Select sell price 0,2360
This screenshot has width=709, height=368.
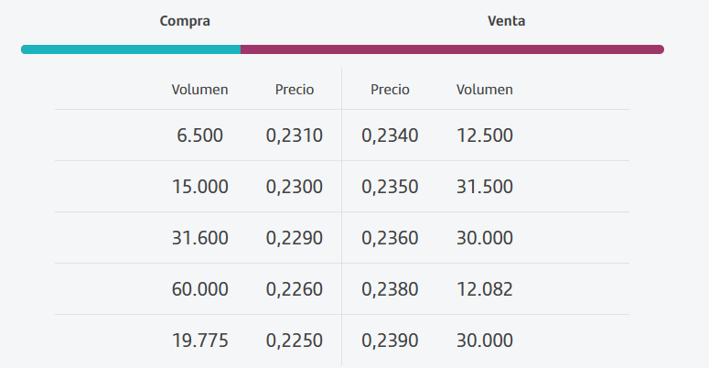[x=390, y=238]
